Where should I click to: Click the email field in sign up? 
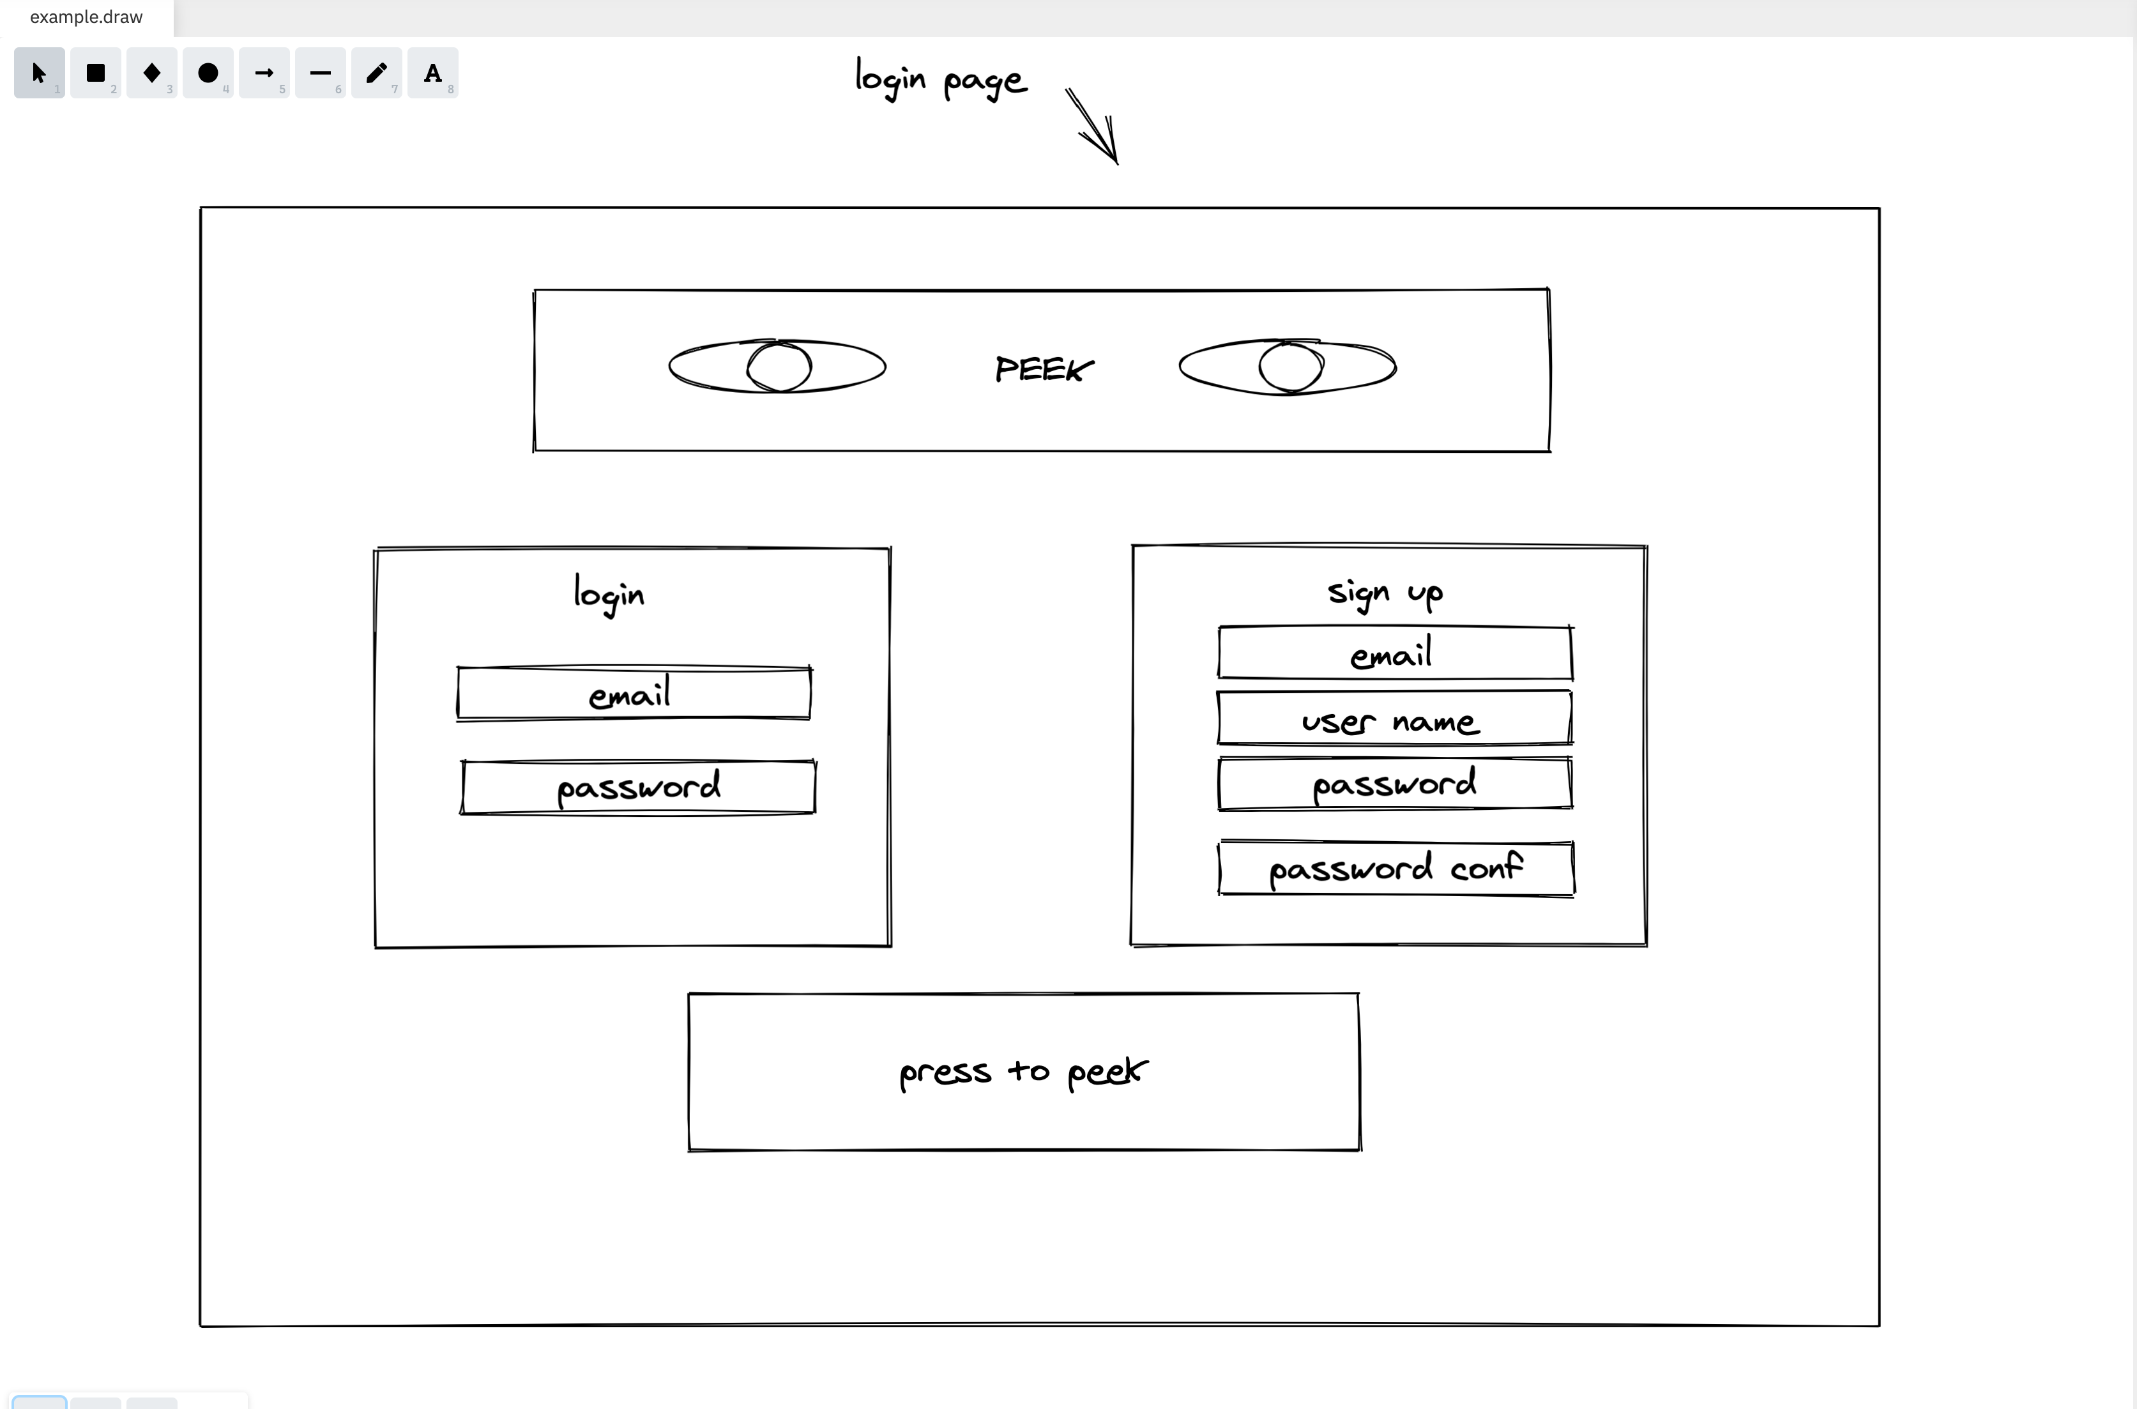pyautogui.click(x=1392, y=653)
